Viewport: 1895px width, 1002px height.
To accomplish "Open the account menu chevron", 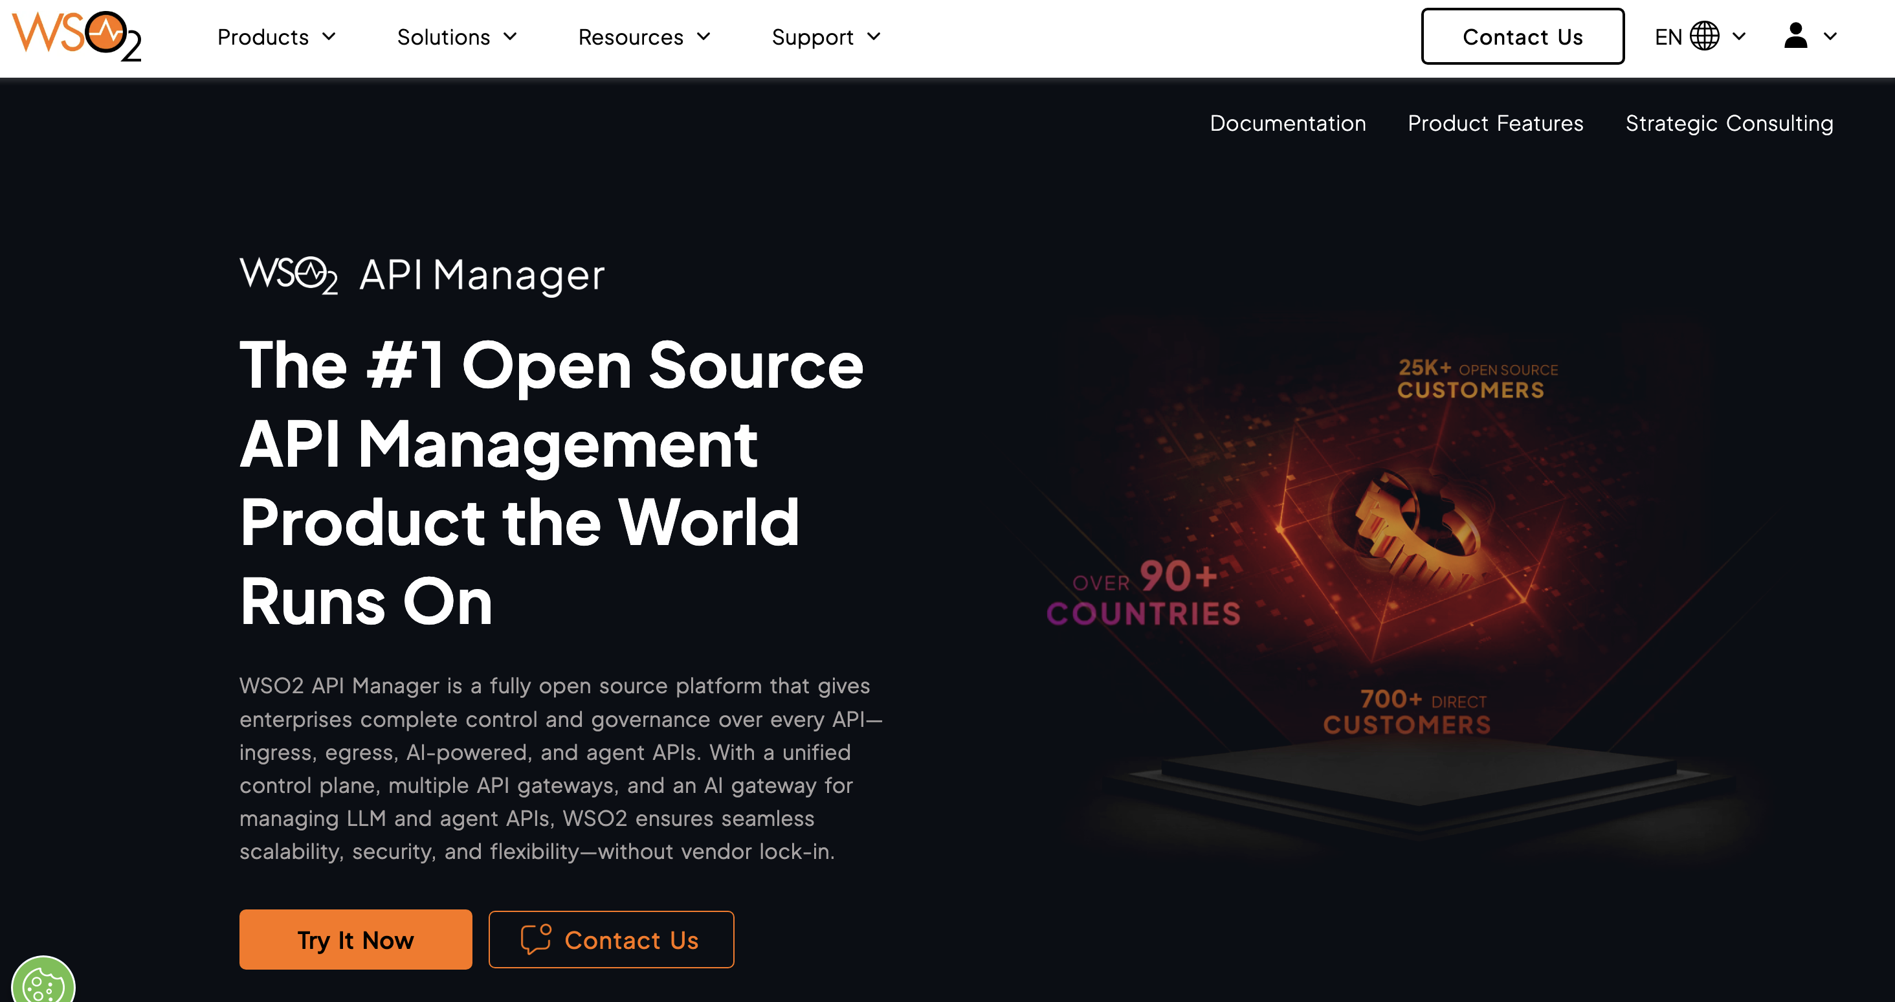I will (1830, 36).
